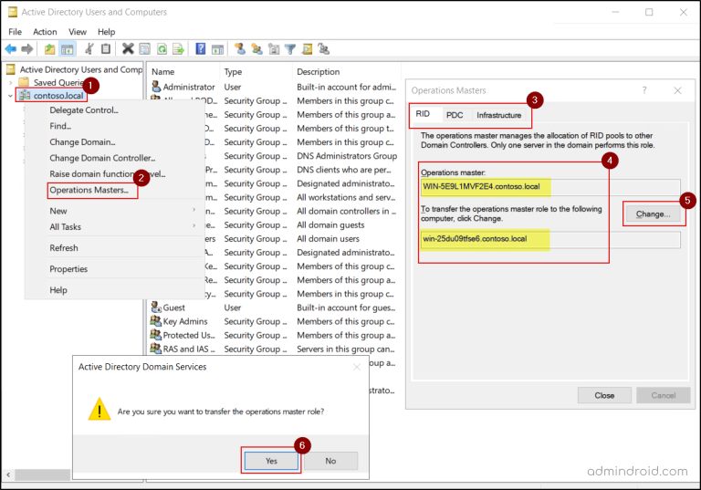Choose Change Domain Controller from context menu

(x=102, y=158)
